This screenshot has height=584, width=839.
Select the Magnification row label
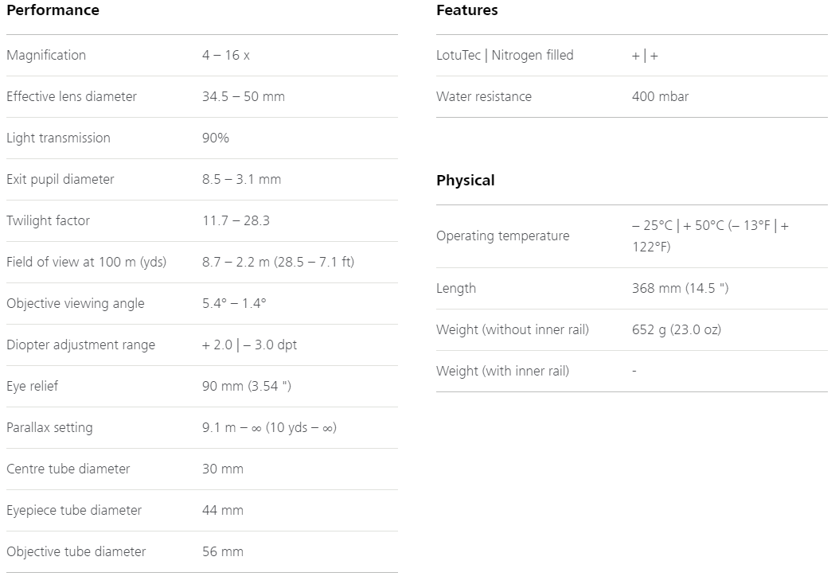tap(46, 55)
